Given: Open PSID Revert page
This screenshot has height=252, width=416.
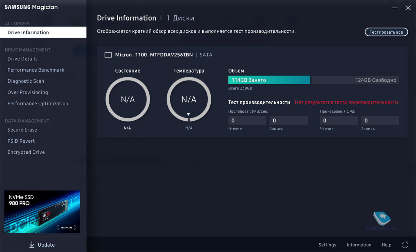Looking at the screenshot, I should [21, 141].
